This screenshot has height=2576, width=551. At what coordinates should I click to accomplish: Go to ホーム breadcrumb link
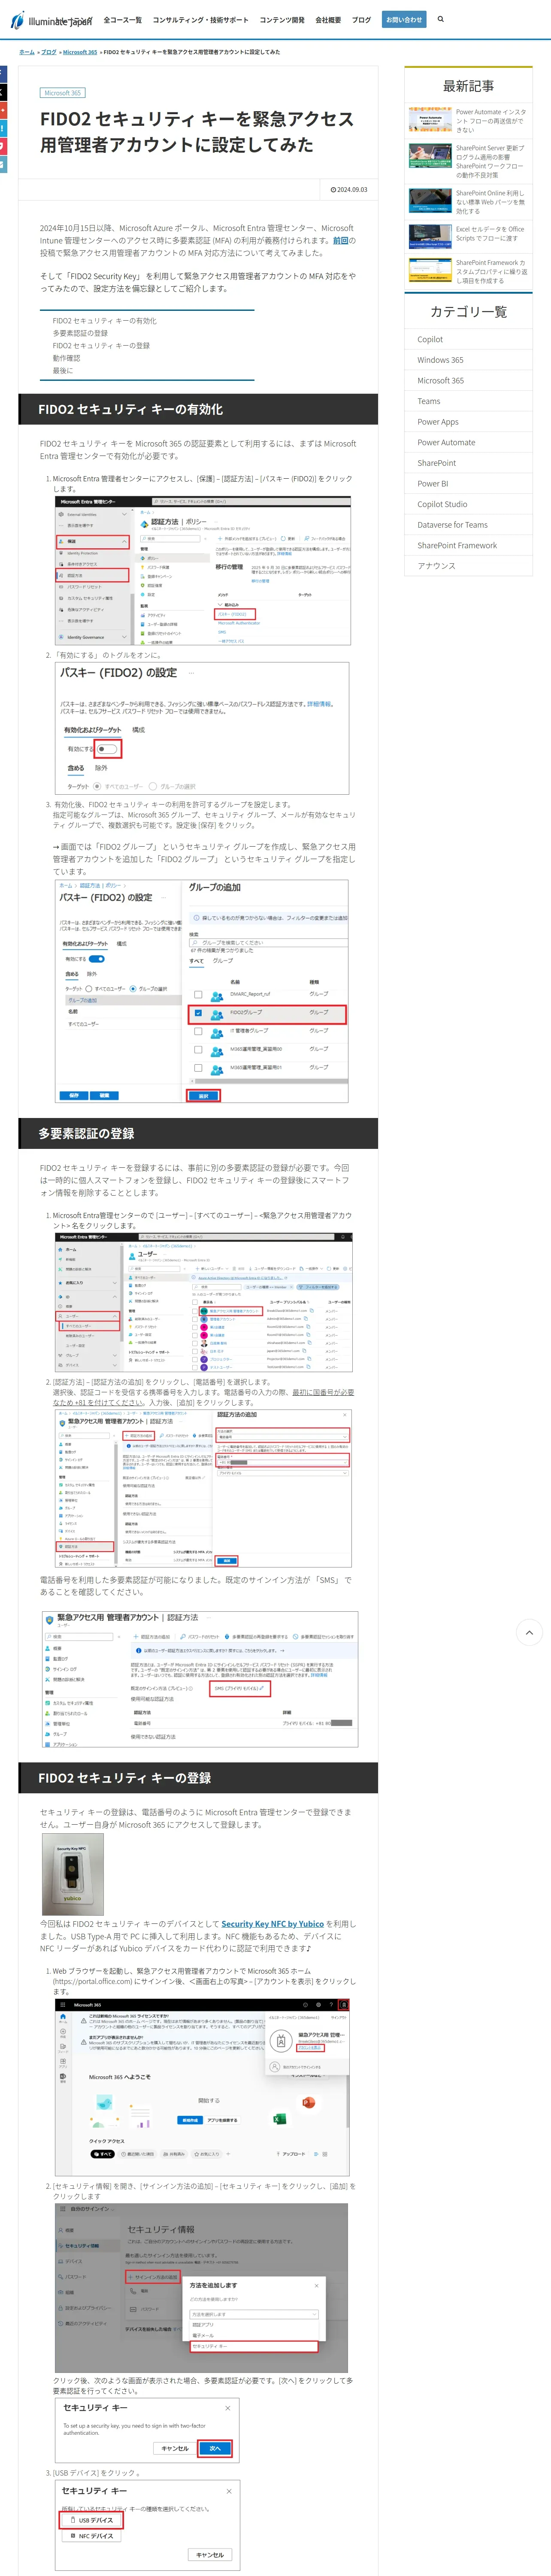click(x=27, y=52)
